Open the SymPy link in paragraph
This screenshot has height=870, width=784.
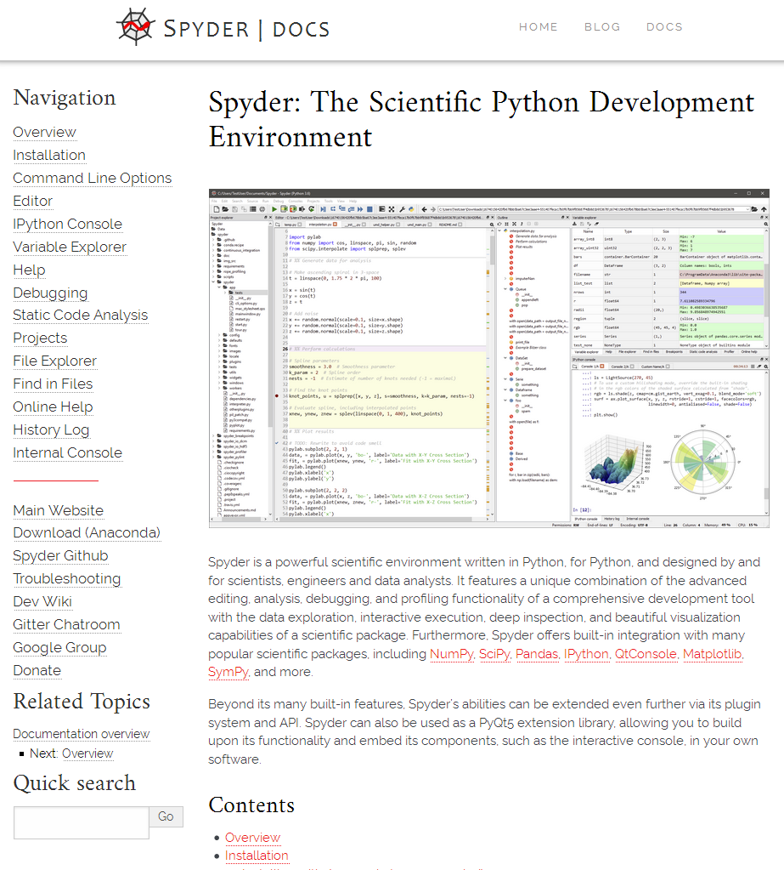tap(228, 672)
